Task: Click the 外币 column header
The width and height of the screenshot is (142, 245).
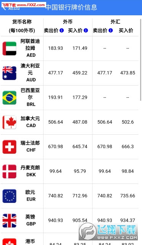Action: click(x=68, y=22)
